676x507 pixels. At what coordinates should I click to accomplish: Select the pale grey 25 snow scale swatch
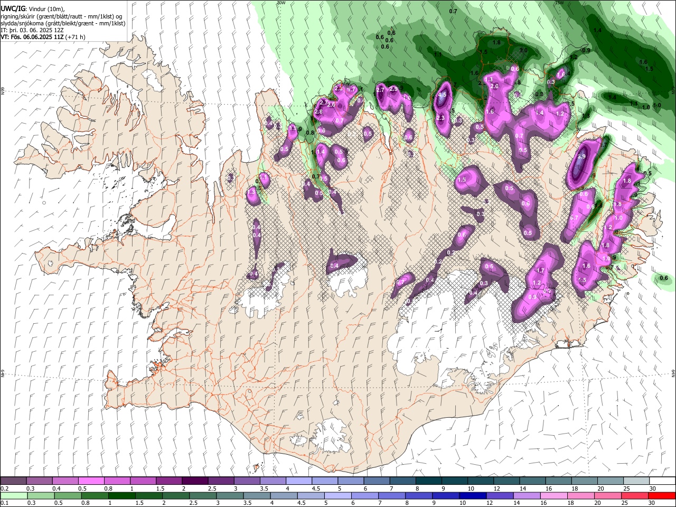point(636,481)
